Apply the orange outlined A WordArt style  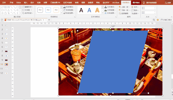click(97, 10)
